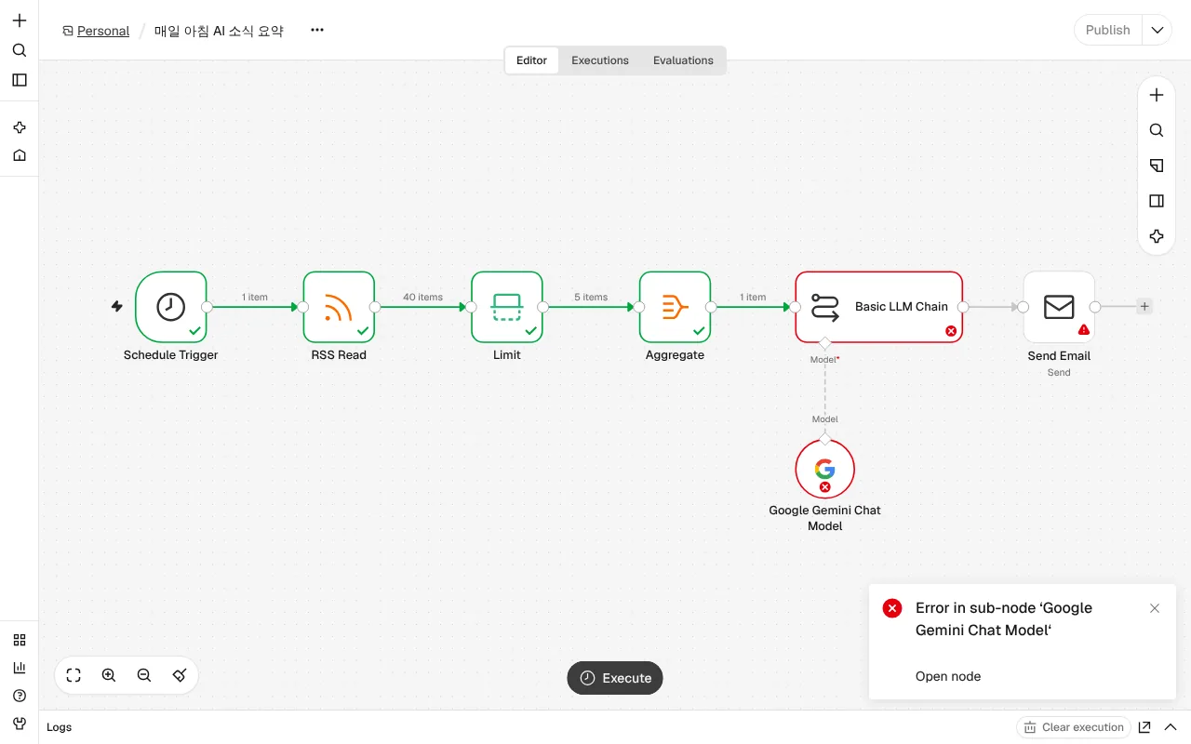Select the Aggregate node
Viewport: 1191px width, 744px height.
(x=675, y=307)
